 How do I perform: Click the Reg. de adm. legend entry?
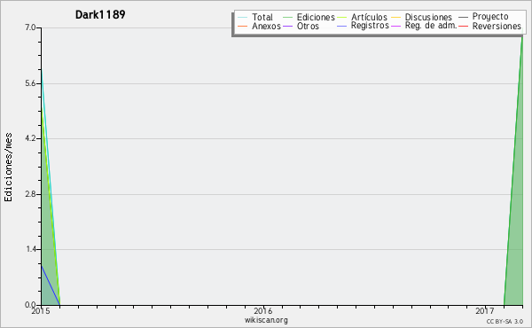[x=424, y=26]
